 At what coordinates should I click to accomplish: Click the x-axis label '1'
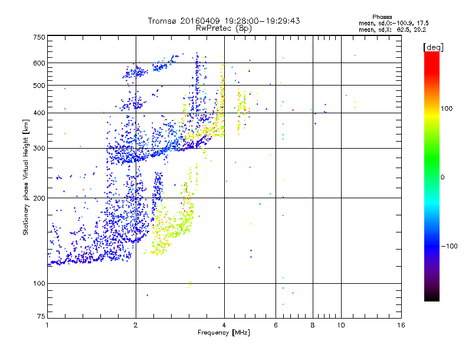click(47, 325)
